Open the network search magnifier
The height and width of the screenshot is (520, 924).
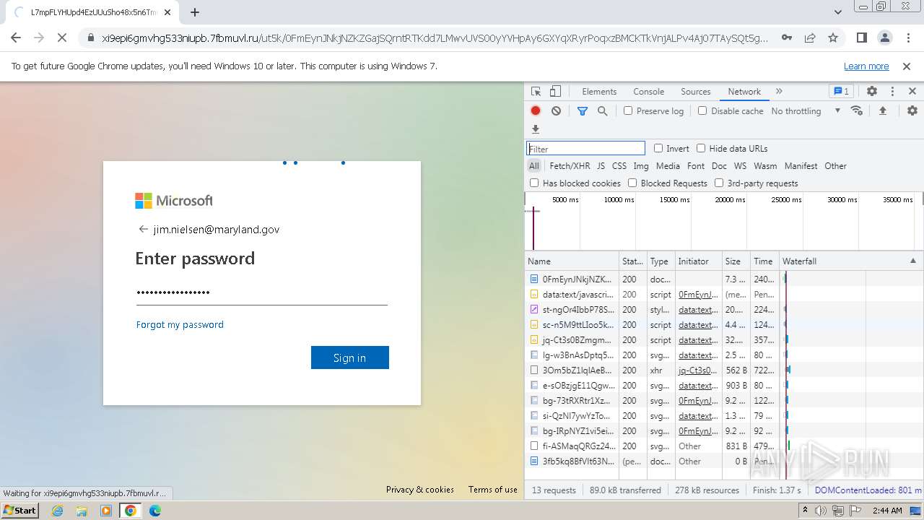point(603,111)
